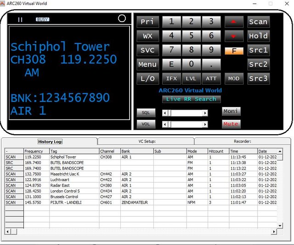Click the E enter key
This screenshot has height=245, width=294.
pyautogui.click(x=171, y=64)
